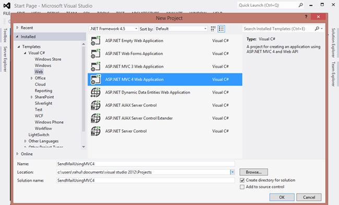Open Toolbox side tab
The image size is (339, 205).
[x=5, y=35]
